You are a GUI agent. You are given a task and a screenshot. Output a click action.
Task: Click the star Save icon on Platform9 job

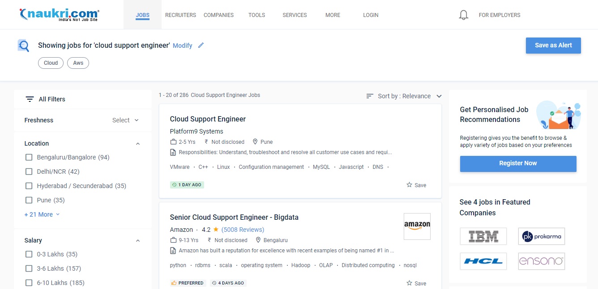click(409, 185)
